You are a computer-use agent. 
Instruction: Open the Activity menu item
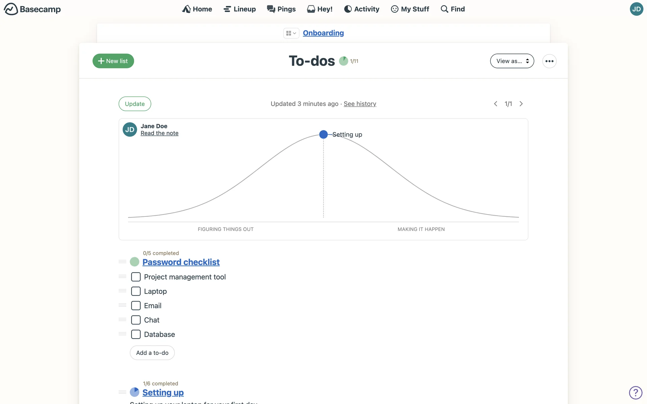pyautogui.click(x=362, y=9)
